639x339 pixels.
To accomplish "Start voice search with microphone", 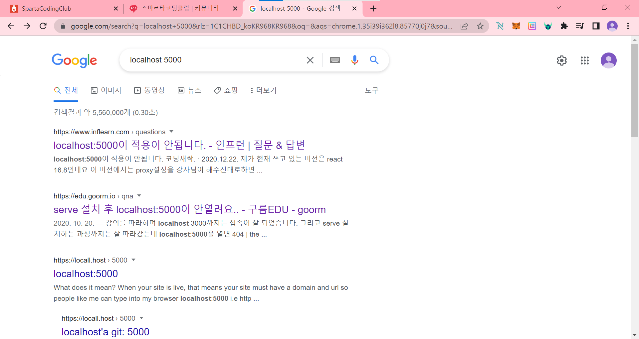I will [355, 60].
